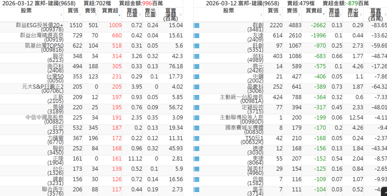This screenshot has width=387, height=196.
Task: Select the 群益台灣精選高息 (00919) entry
Action: (42, 36)
